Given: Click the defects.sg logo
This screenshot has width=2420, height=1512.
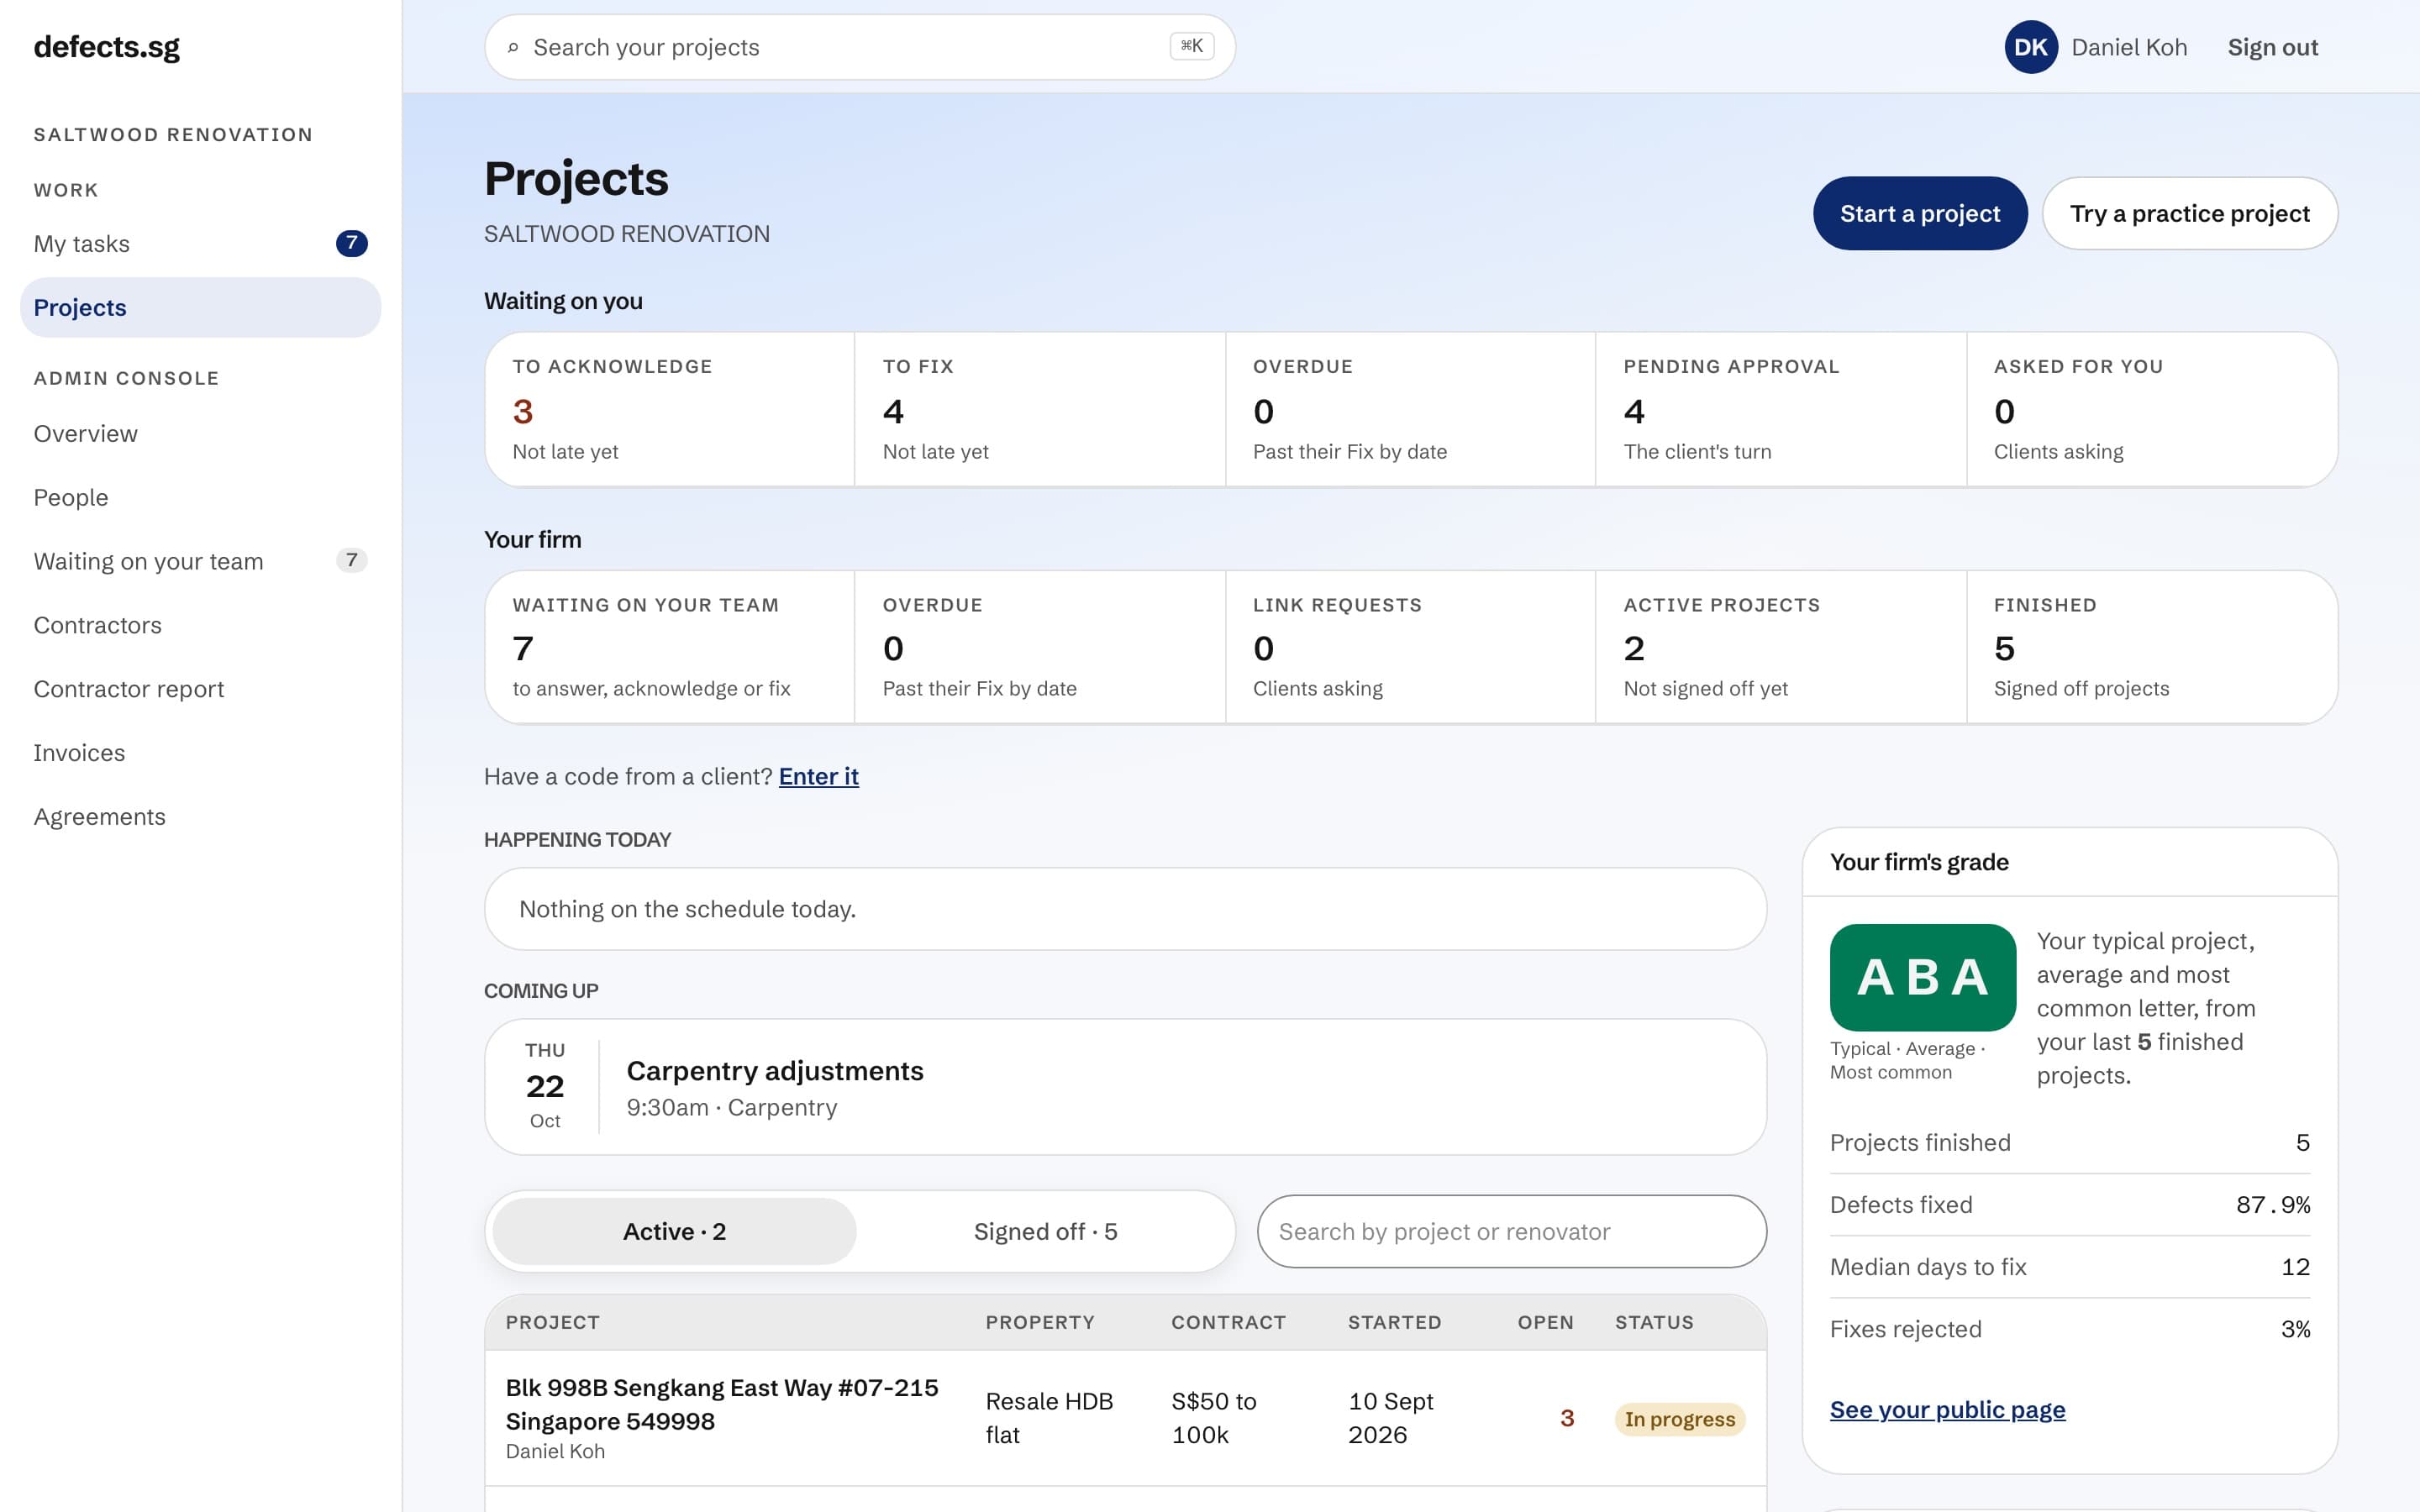Looking at the screenshot, I should pyautogui.click(x=107, y=47).
